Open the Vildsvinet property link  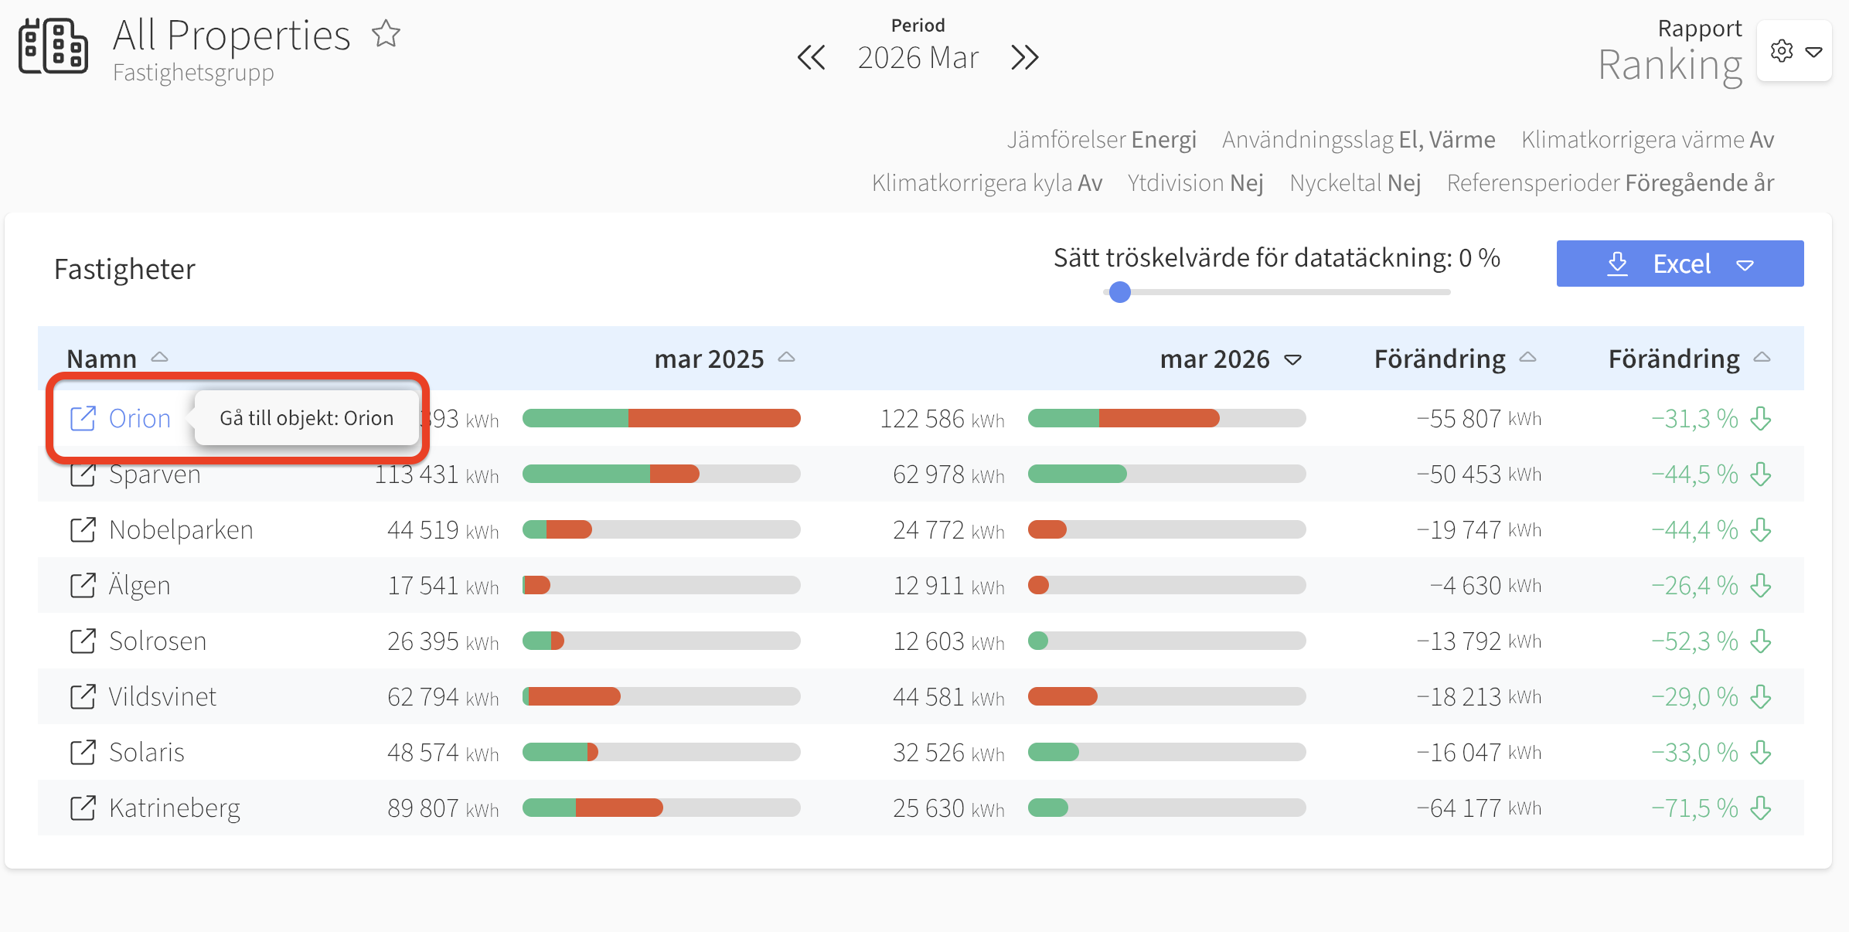coord(162,696)
